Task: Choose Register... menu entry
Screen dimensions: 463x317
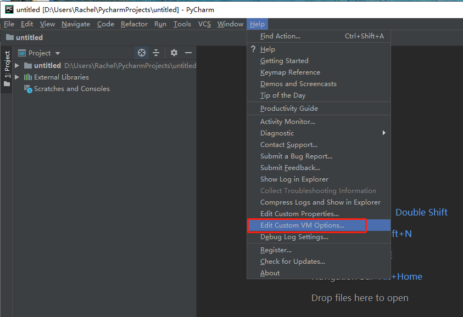Action: 319,250
